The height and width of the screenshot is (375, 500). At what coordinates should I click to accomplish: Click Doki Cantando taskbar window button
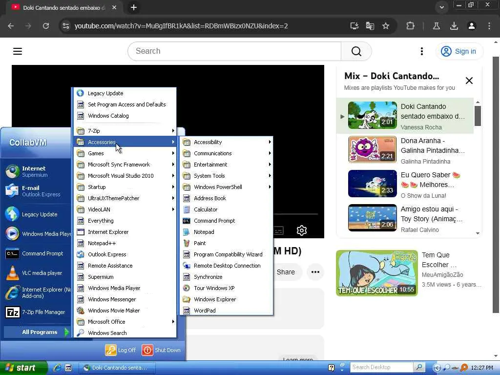coord(116,368)
